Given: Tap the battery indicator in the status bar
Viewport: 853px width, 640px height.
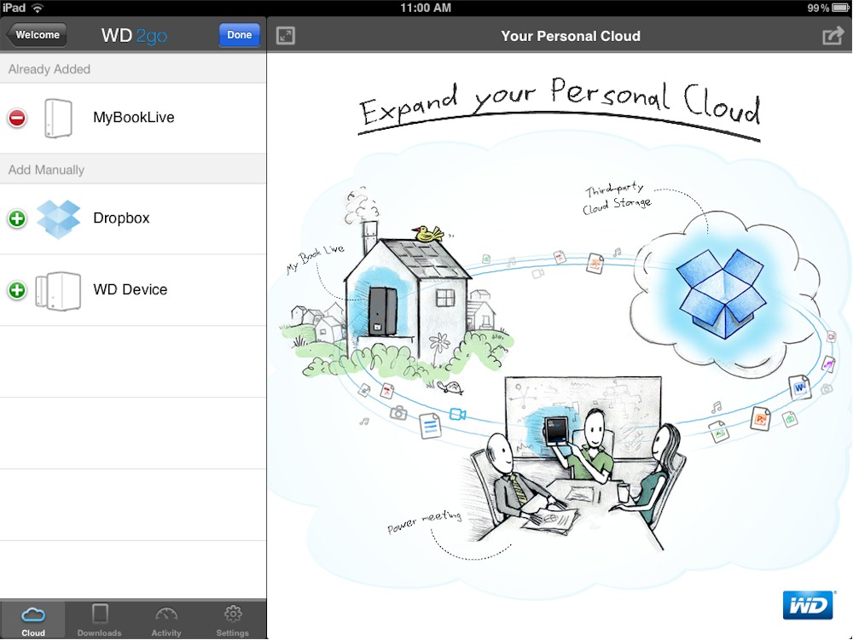Looking at the screenshot, I should (x=840, y=8).
